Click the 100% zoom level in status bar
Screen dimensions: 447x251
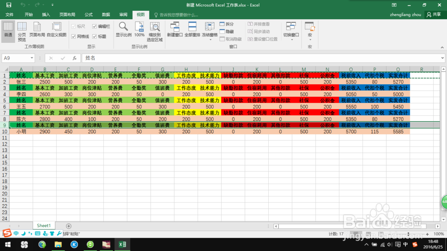[x=439, y=234]
